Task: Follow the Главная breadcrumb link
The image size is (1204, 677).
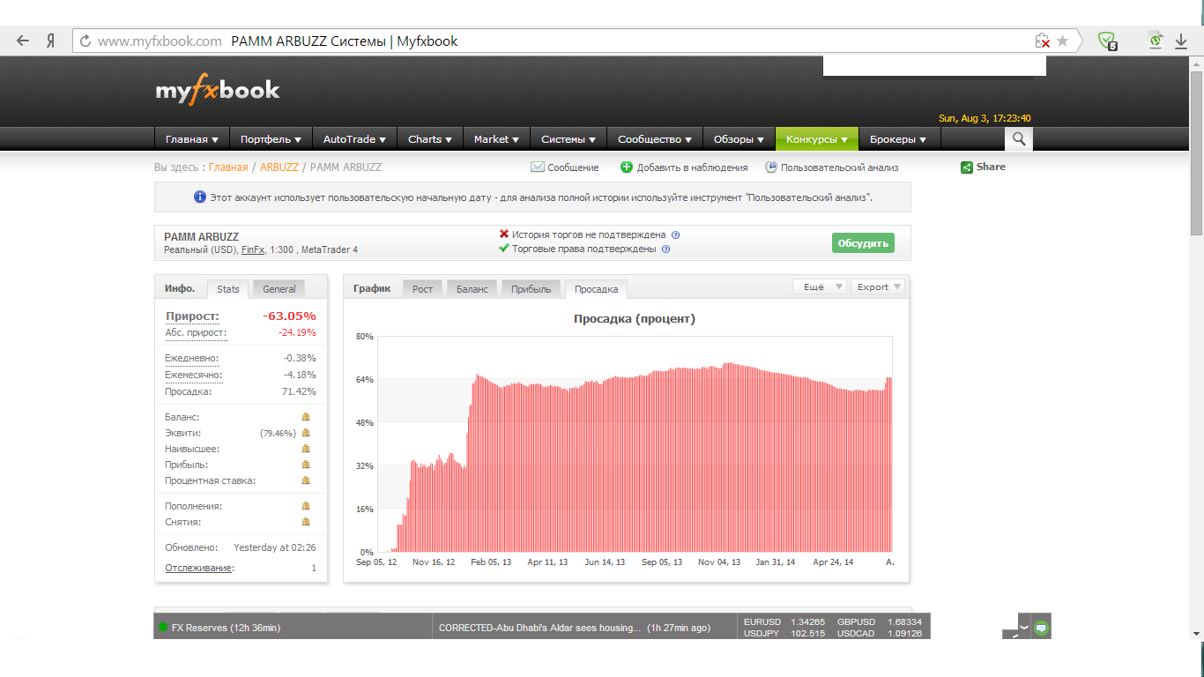Action: click(x=228, y=167)
